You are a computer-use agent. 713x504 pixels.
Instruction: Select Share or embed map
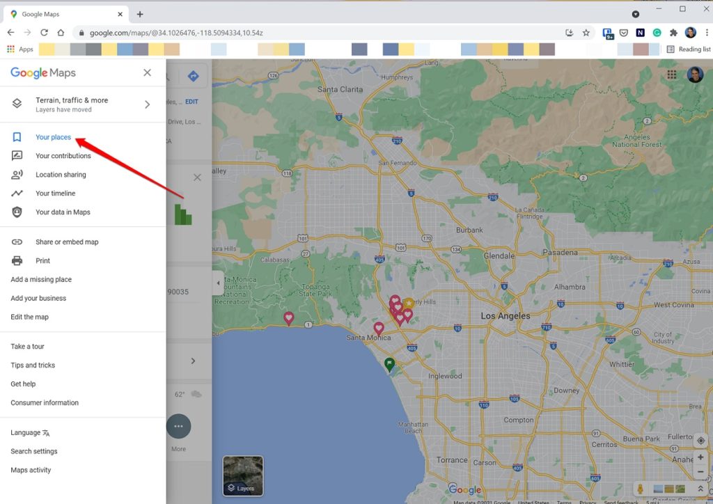67,242
